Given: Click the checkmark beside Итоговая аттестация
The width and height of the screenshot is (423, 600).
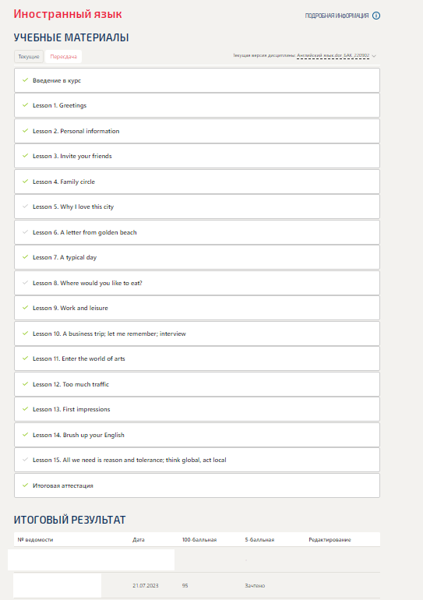Looking at the screenshot, I should [25, 485].
